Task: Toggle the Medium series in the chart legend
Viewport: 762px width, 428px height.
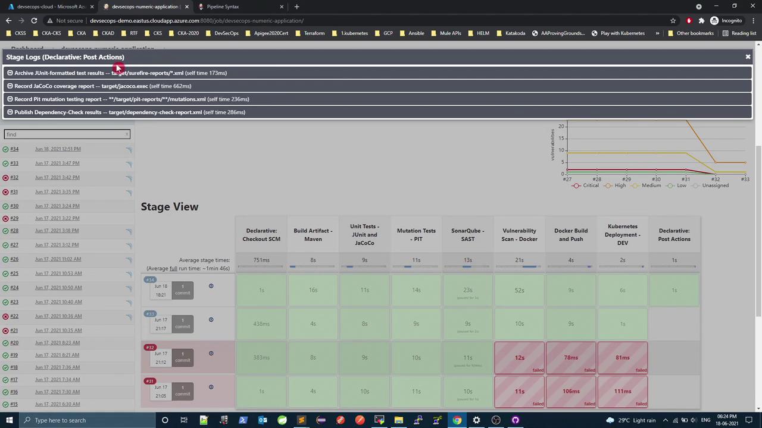Action: coord(647,185)
